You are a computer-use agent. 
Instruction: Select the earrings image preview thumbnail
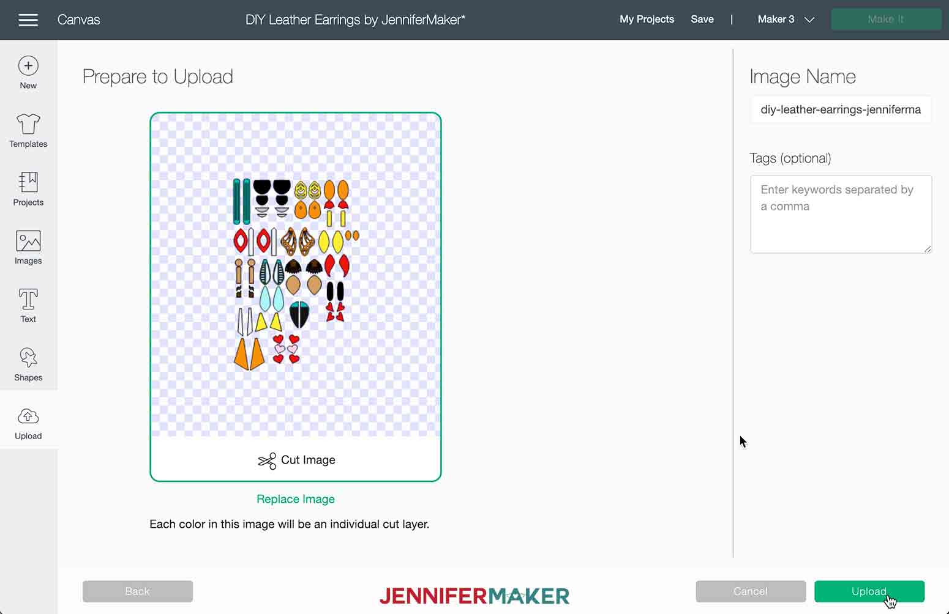[x=296, y=275]
